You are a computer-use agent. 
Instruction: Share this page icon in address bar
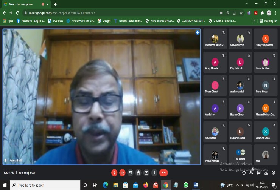(235, 13)
